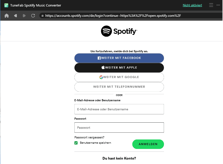
Task: Reload the page with the refresh icon
Action: point(33,16)
